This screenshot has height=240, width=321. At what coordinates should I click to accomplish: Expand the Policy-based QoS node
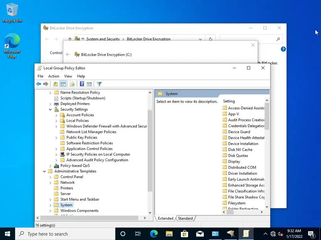[x=50, y=166]
